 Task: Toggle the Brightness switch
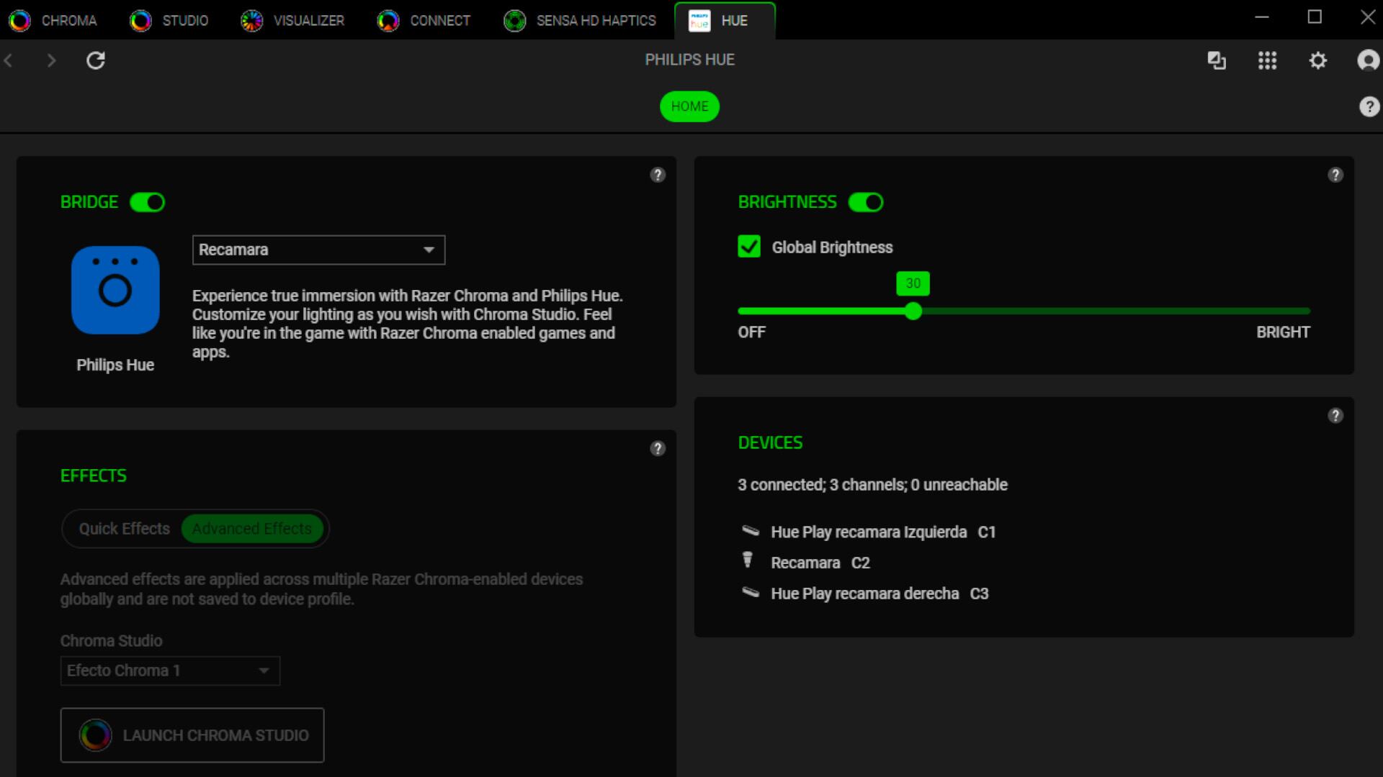click(865, 202)
